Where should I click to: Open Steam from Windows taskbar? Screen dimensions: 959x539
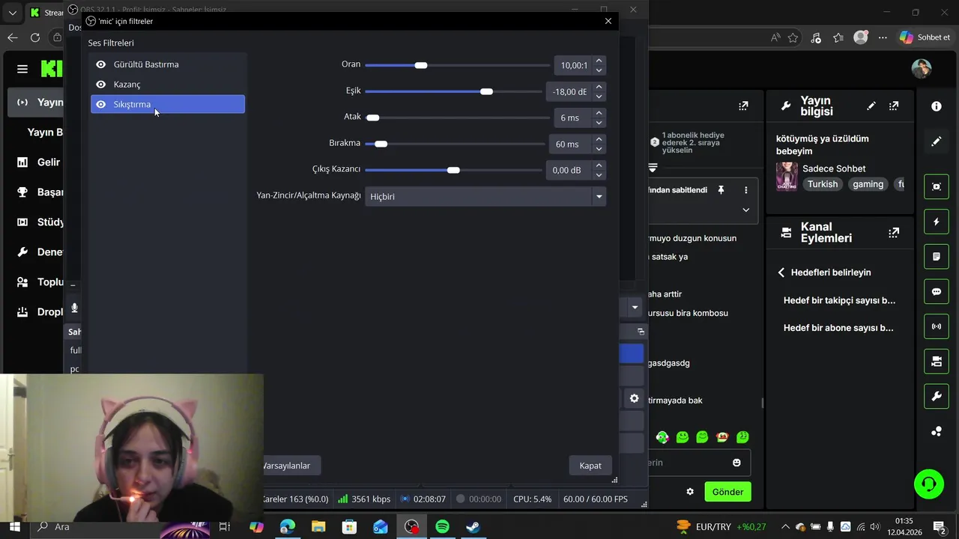tap(473, 527)
